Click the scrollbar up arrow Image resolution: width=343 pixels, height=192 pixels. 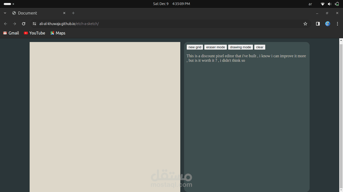point(341,40)
